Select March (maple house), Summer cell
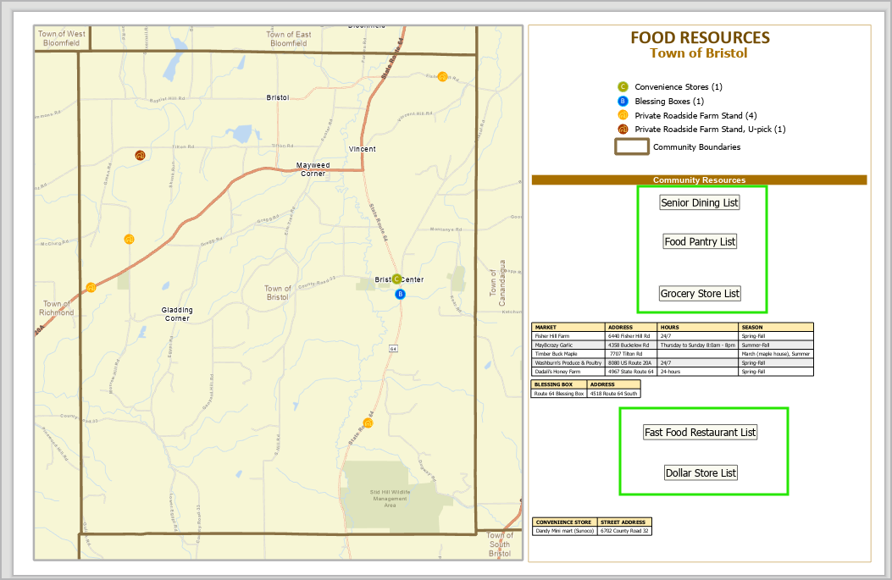Image resolution: width=892 pixels, height=580 pixels. pyautogui.click(x=776, y=354)
